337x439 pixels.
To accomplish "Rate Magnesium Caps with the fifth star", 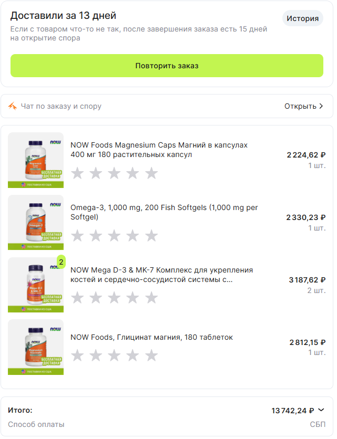I will [x=152, y=174].
